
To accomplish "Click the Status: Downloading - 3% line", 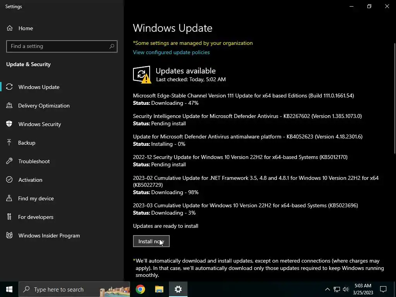I will tap(164, 213).
